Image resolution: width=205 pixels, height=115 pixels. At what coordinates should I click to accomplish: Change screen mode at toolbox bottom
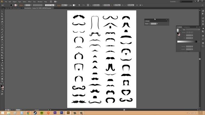pos(2,94)
